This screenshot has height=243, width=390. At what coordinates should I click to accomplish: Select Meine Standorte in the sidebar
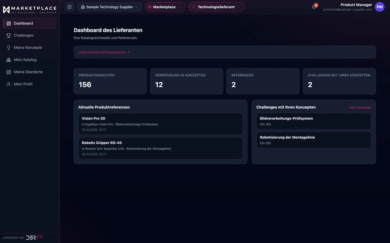30,72
